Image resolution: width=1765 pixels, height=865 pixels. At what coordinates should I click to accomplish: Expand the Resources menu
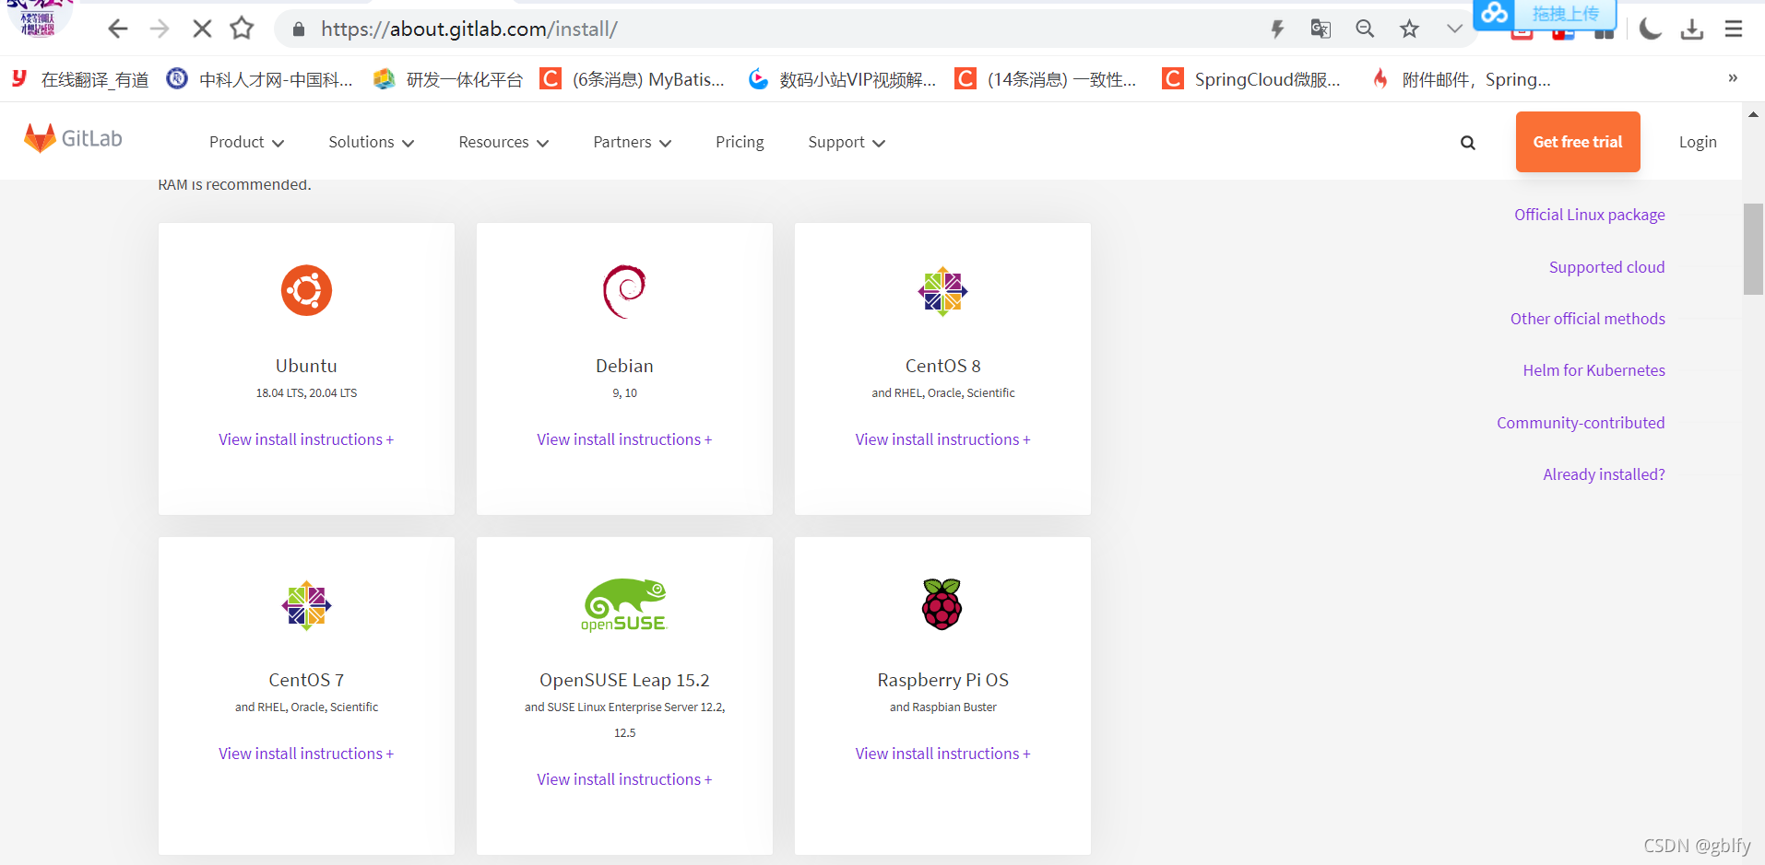503,142
